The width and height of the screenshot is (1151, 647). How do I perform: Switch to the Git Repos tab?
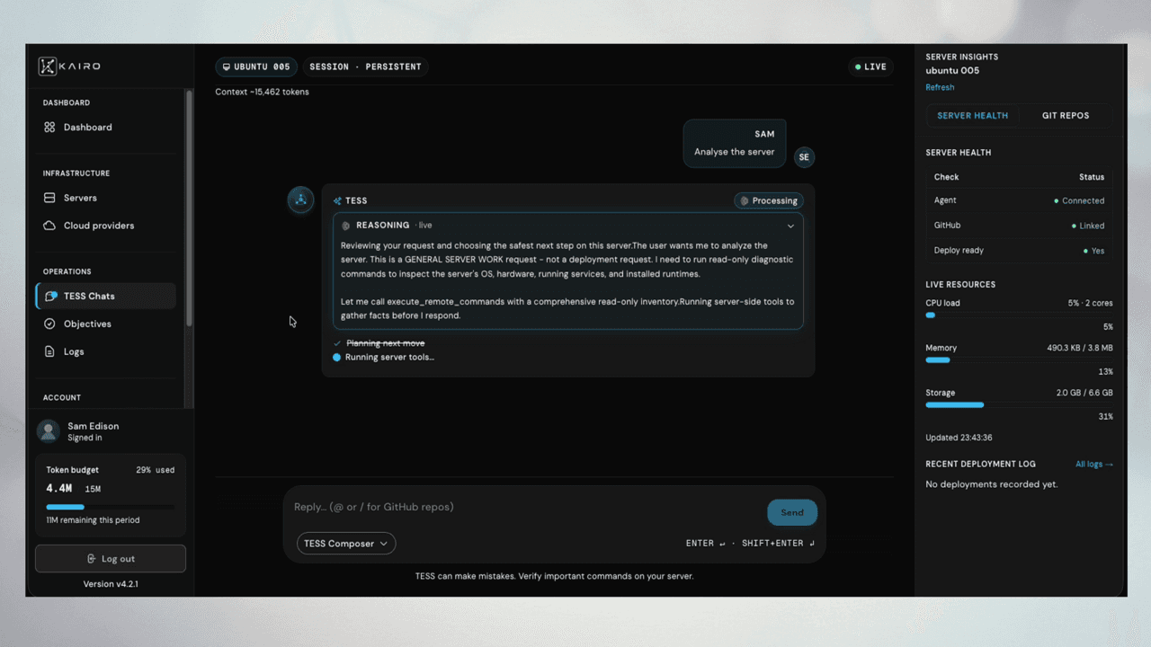pyautogui.click(x=1066, y=116)
